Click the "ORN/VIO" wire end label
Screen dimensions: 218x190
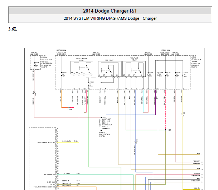tap(197, 173)
